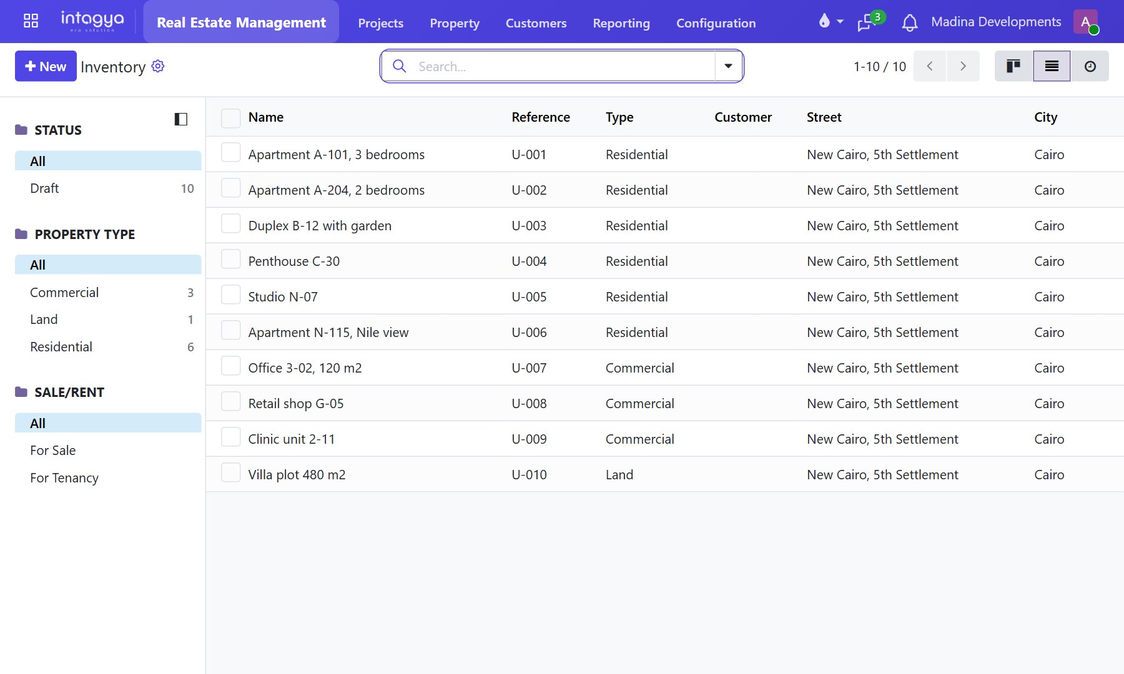Go to the previous page of records

[930, 66]
